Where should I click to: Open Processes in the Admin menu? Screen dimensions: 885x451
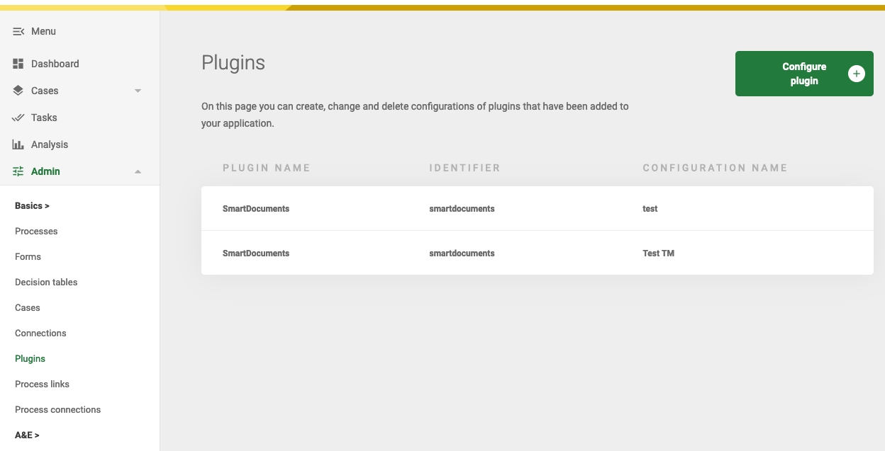tap(36, 232)
